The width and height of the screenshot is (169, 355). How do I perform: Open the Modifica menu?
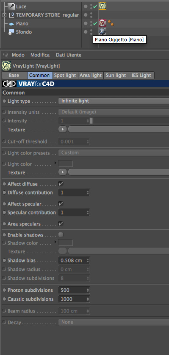tap(40, 55)
